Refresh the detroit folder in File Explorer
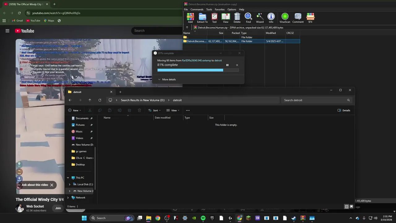 [100, 100]
